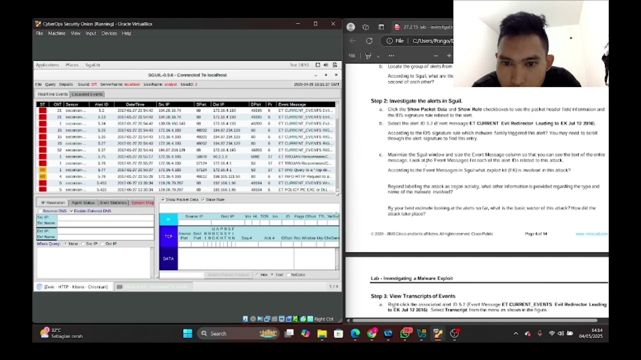Open VirtualBox Devices menu
The height and width of the screenshot is (360, 641).
(109, 33)
